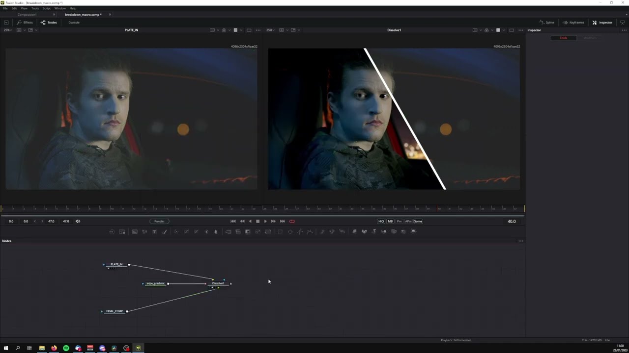The height and width of the screenshot is (353, 629).
Task: Click the Some selective update button
Action: coord(418,221)
